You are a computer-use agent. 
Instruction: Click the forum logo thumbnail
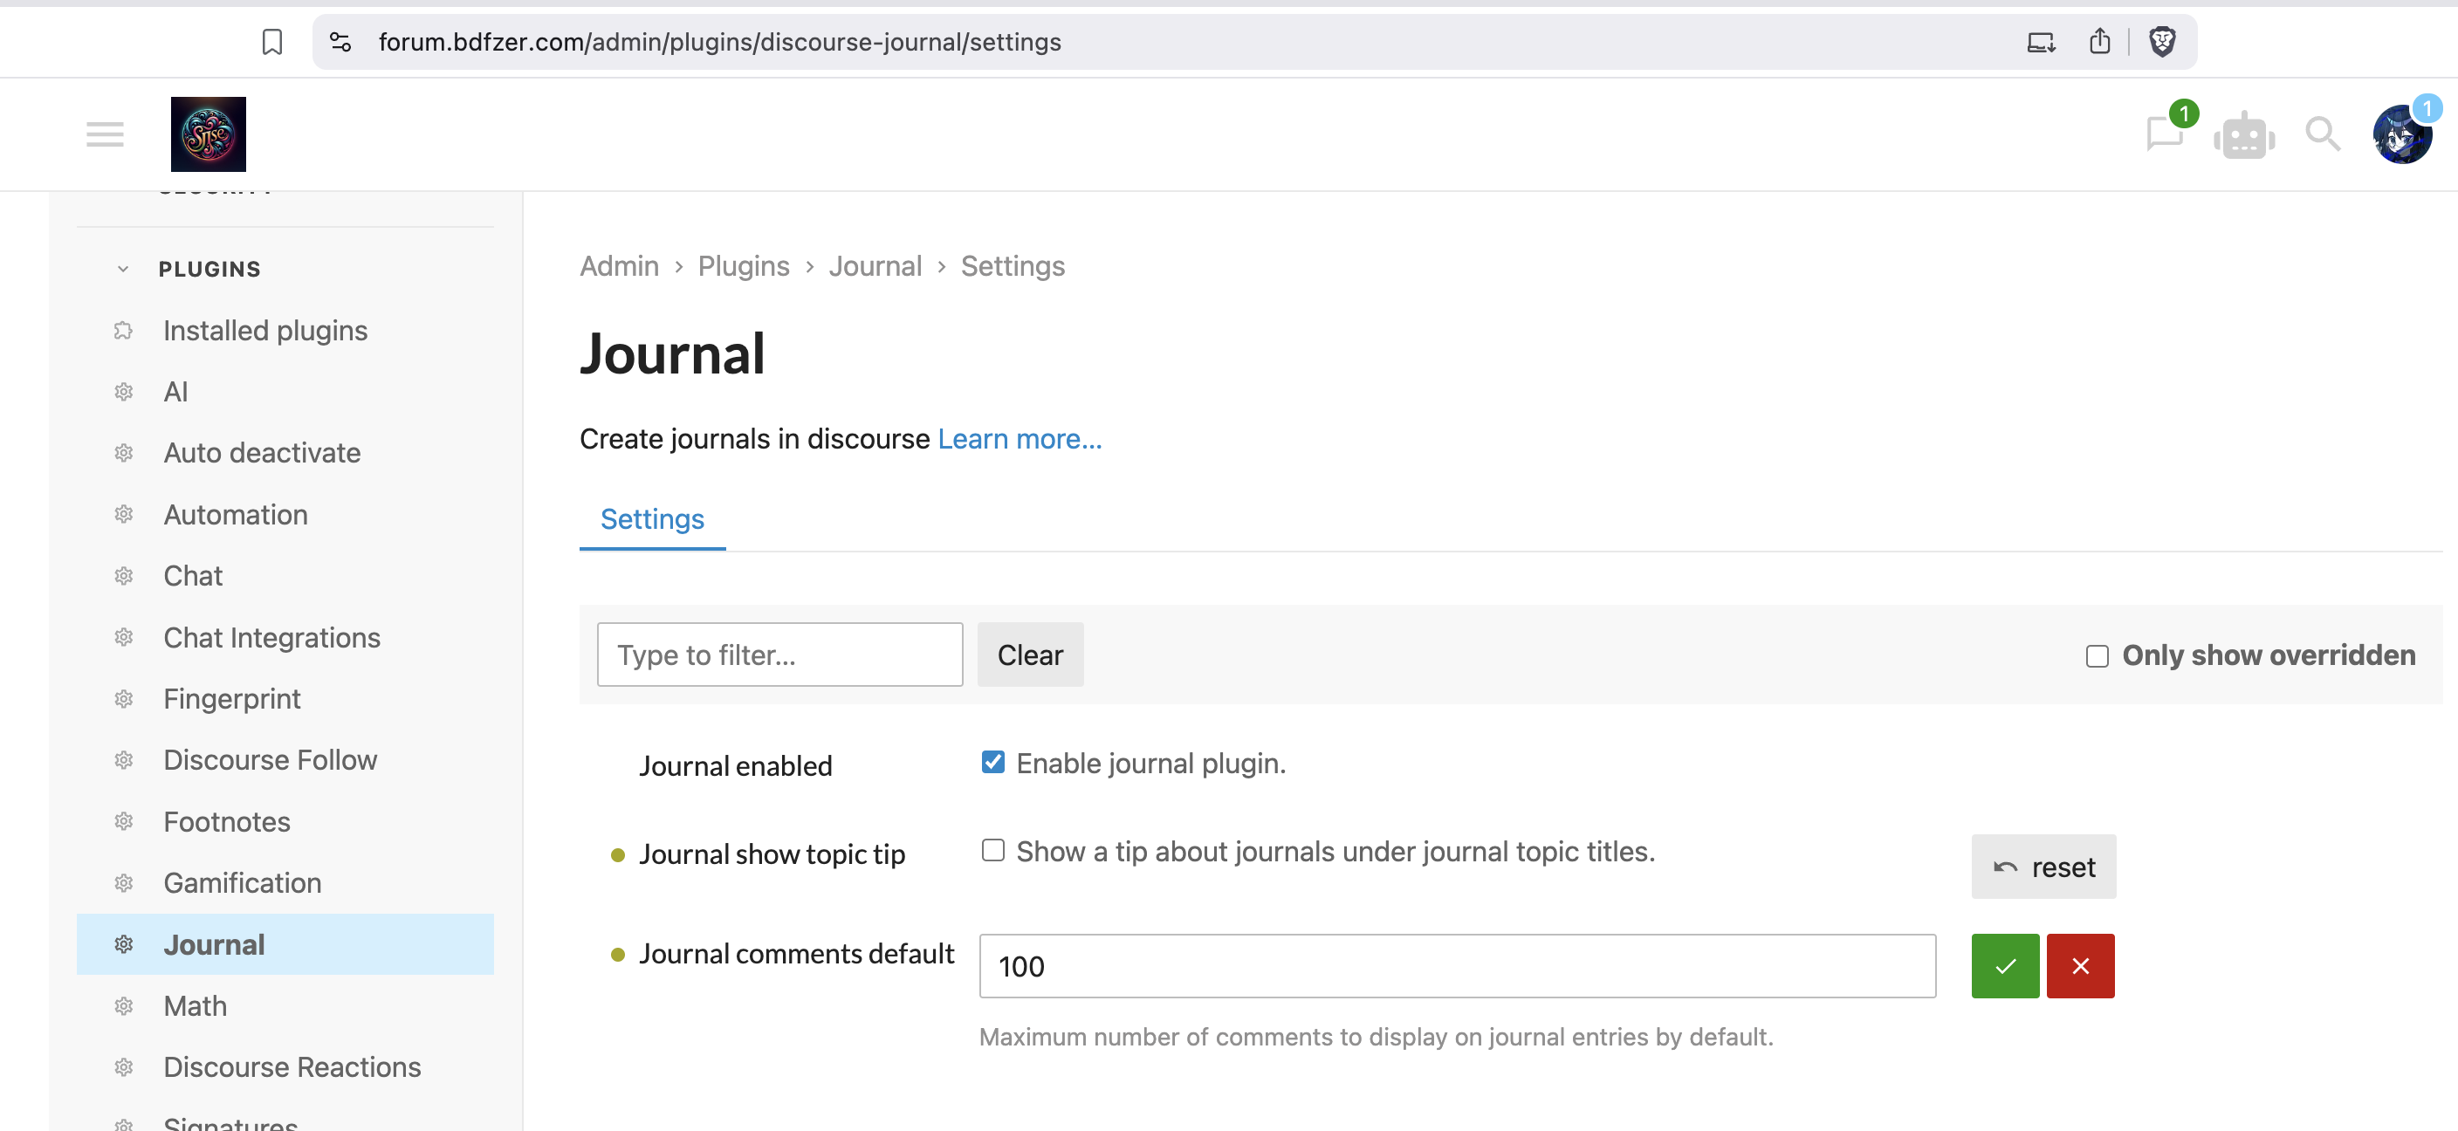click(x=208, y=134)
